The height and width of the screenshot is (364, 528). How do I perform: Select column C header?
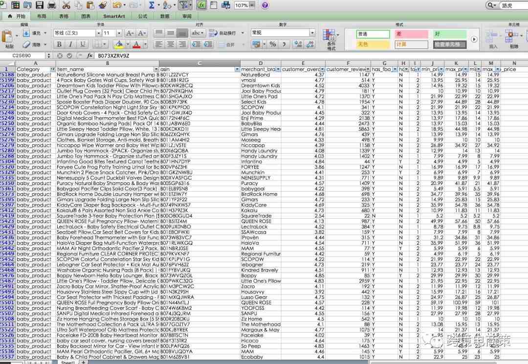[199, 63]
